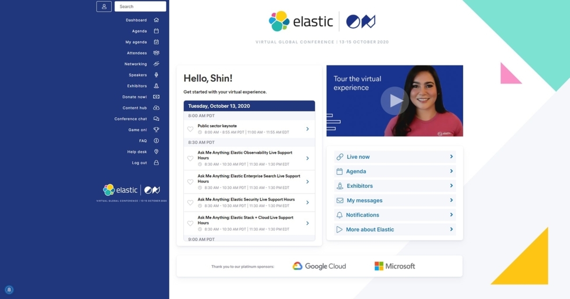Click the Conference chat bubbles icon
The image size is (570, 299).
156,119
